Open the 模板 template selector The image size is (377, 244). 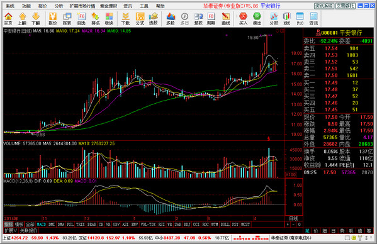(x=19, y=225)
